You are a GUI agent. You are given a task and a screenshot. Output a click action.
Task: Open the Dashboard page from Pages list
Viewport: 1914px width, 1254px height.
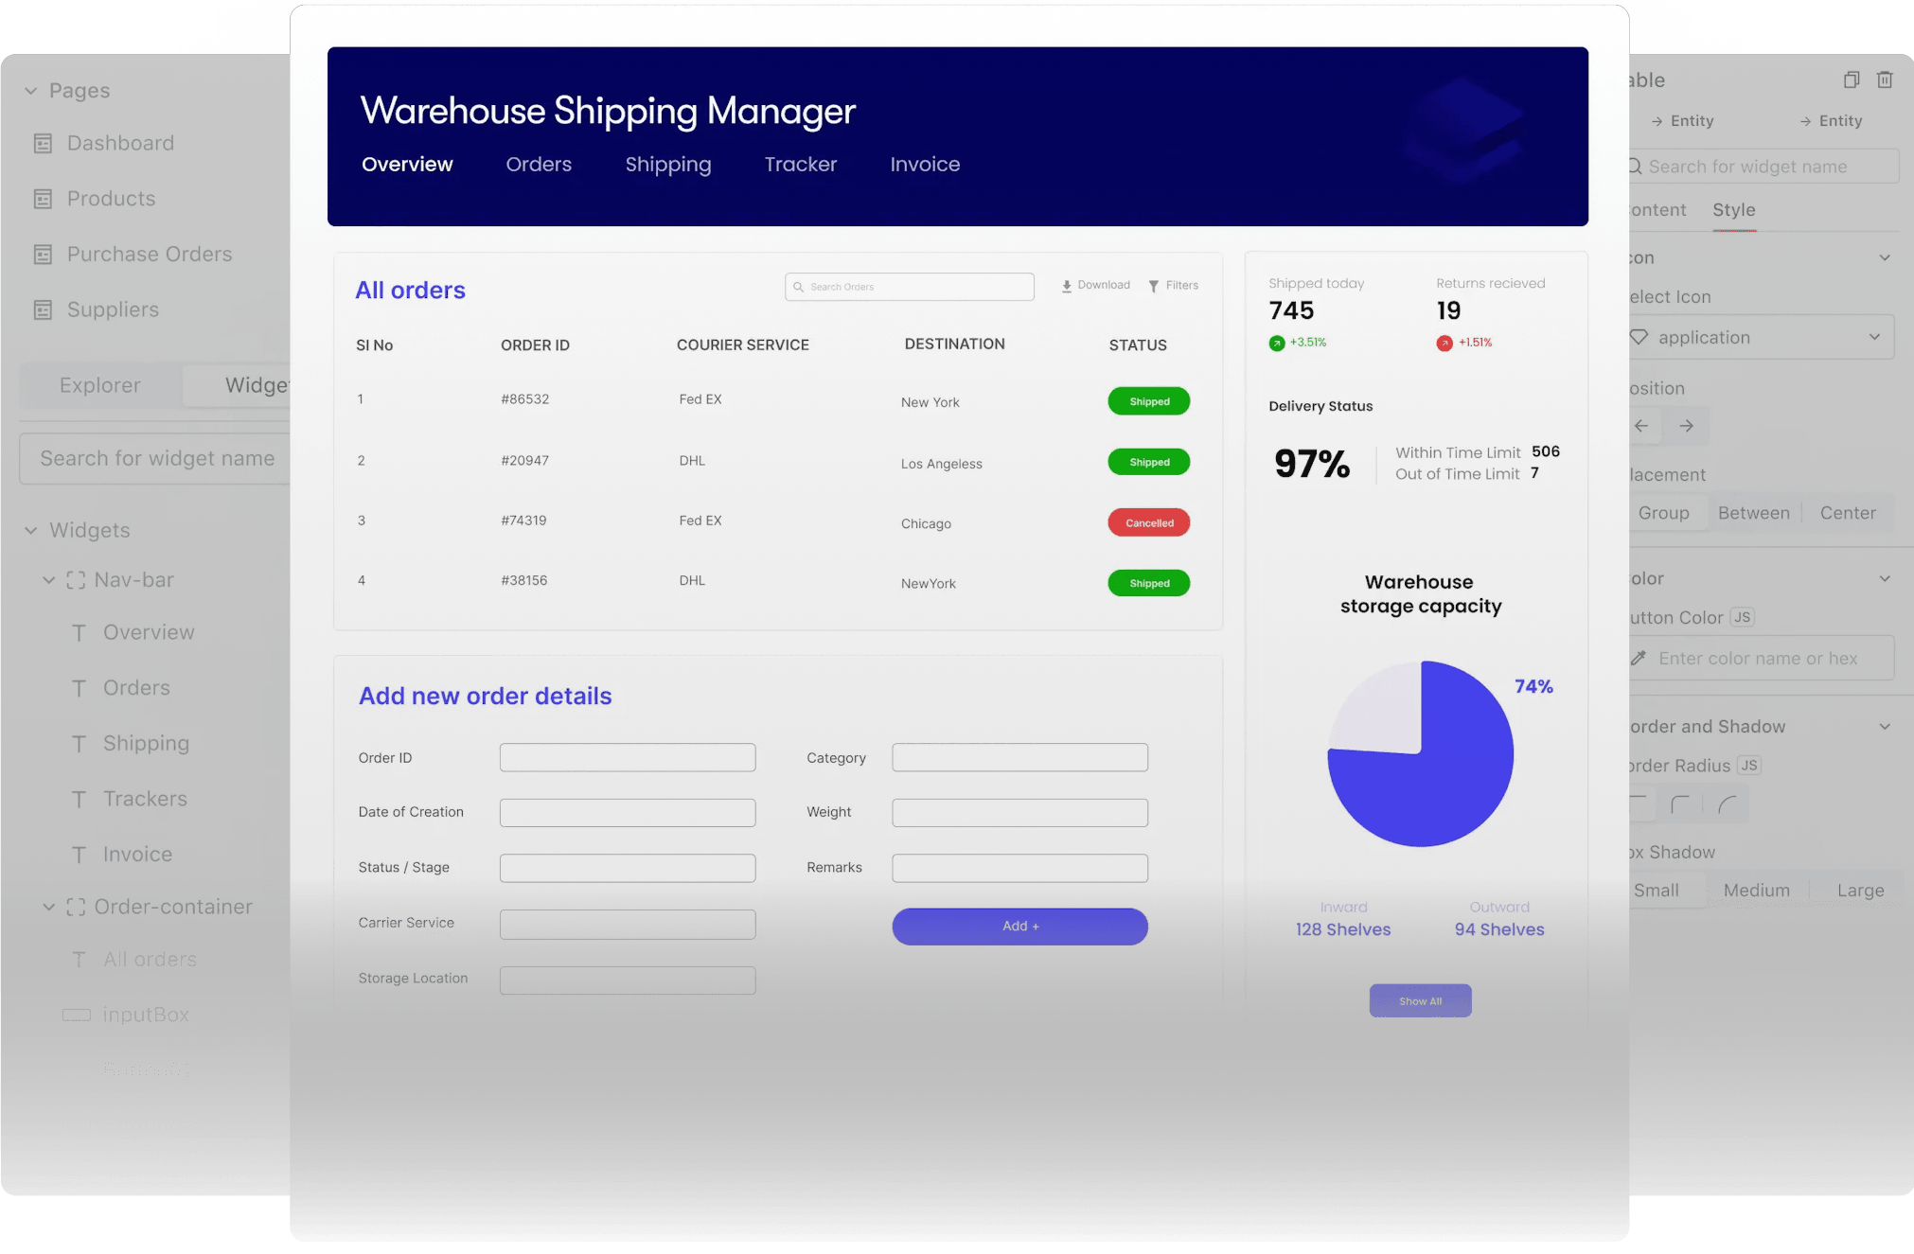(x=120, y=142)
